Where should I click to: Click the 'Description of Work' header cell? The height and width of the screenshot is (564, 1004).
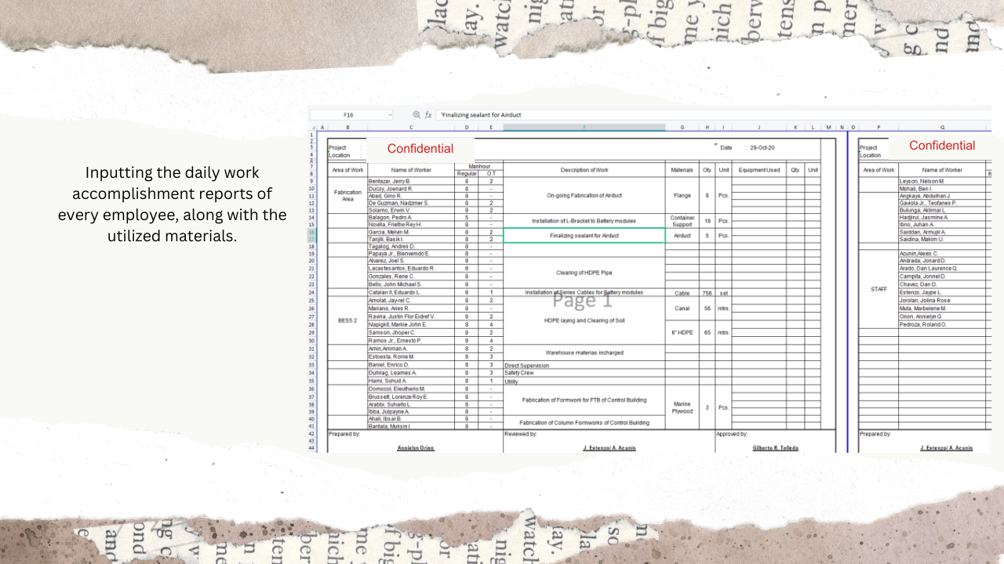click(584, 170)
